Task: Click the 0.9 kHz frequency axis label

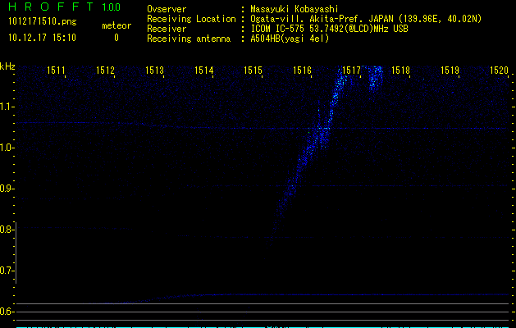Action: (6, 189)
